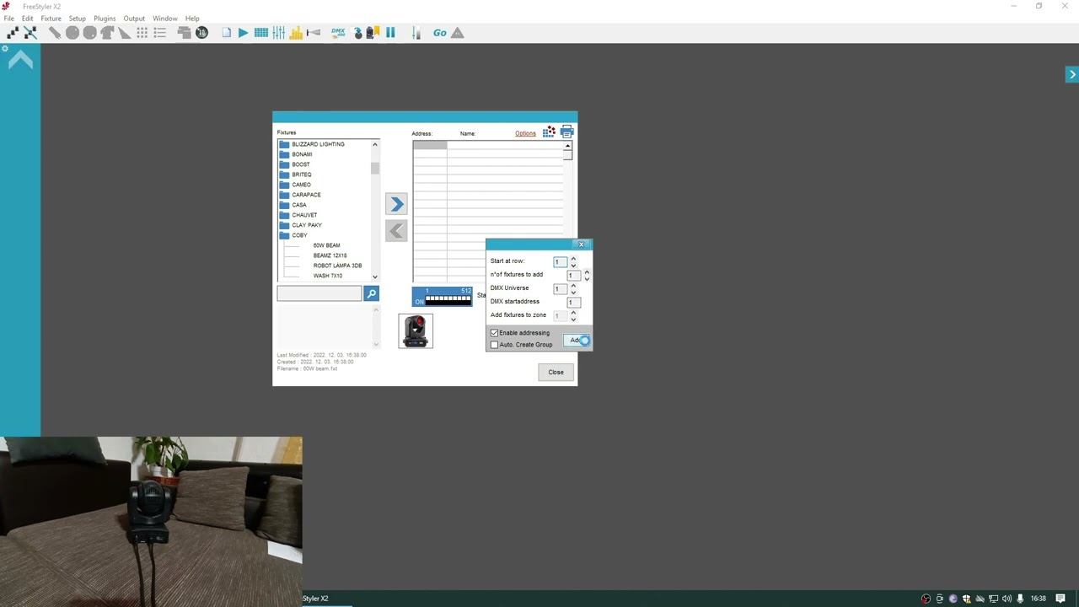The height and width of the screenshot is (607, 1079).
Task: Select the 60W BEAM fixture
Action: [326, 245]
